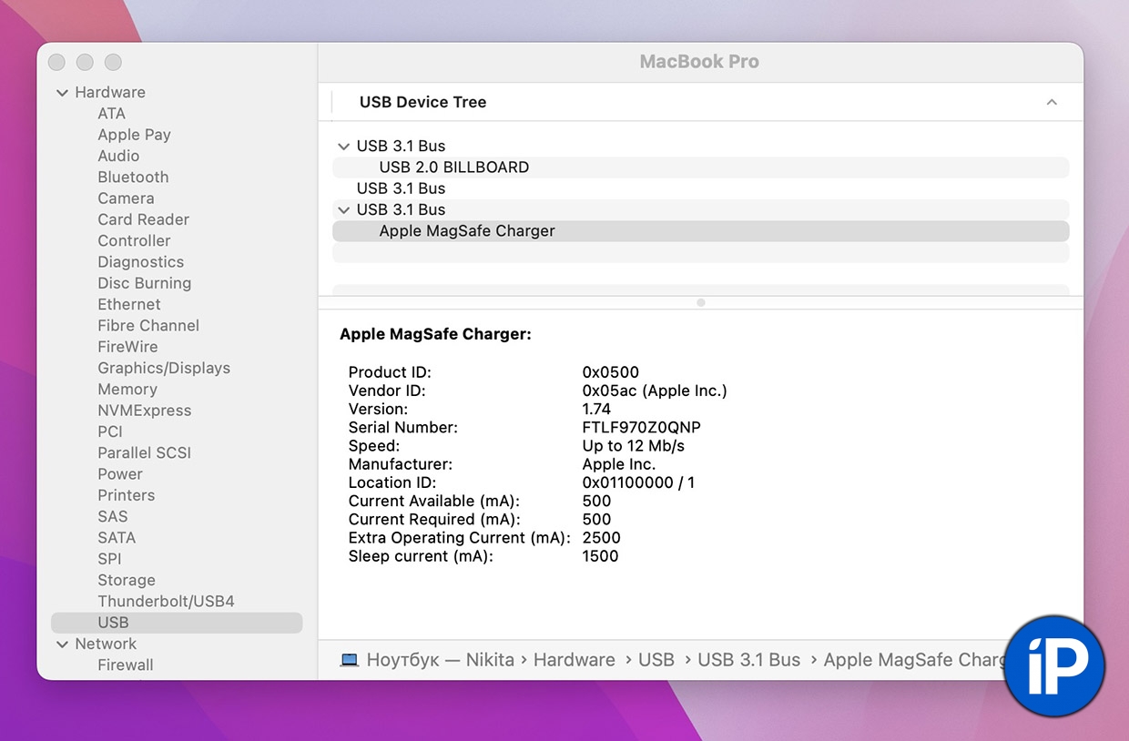
Task: Select the middle USB 3.1 Bus row without chevron
Action: (700, 188)
